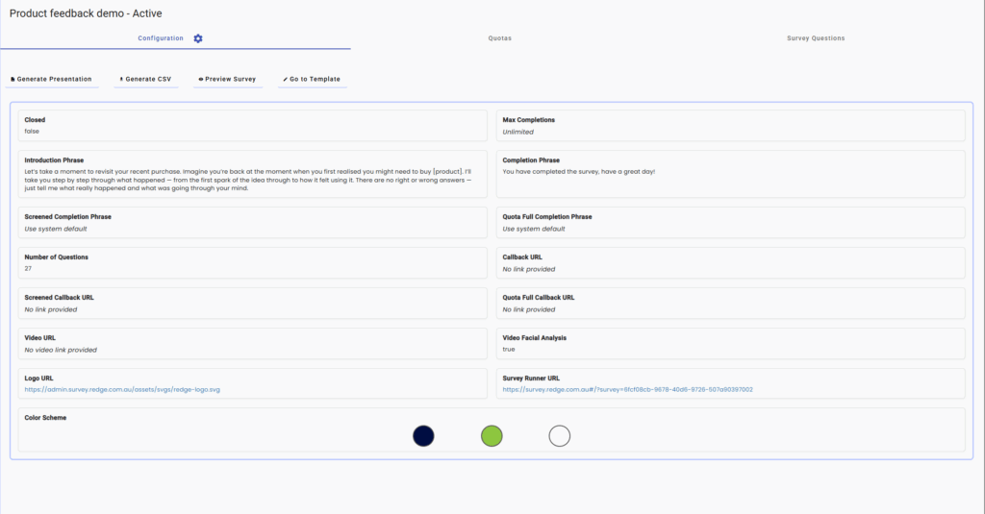Click the Introduction Phrase text block
Image resolution: width=985 pixels, height=514 pixels.
(x=248, y=180)
